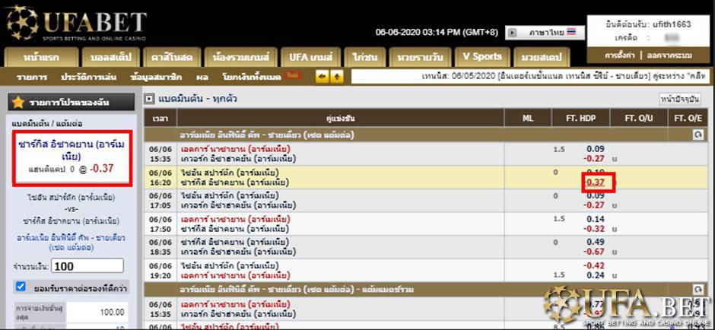
Task: Refresh the แต้มแมตช์รวม league section
Action: [698, 289]
